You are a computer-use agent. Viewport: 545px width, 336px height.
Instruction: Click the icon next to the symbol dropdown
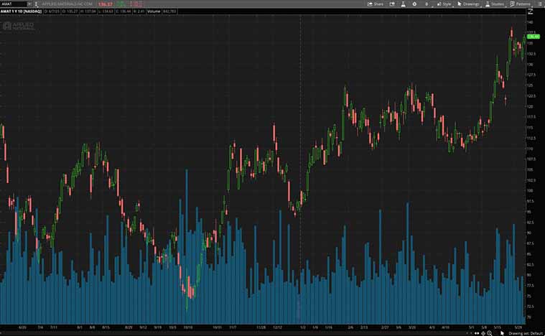pyautogui.click(x=37, y=4)
